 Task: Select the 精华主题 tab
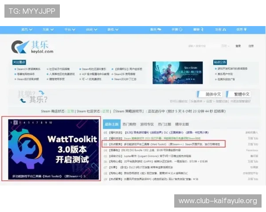(x=182, y=124)
